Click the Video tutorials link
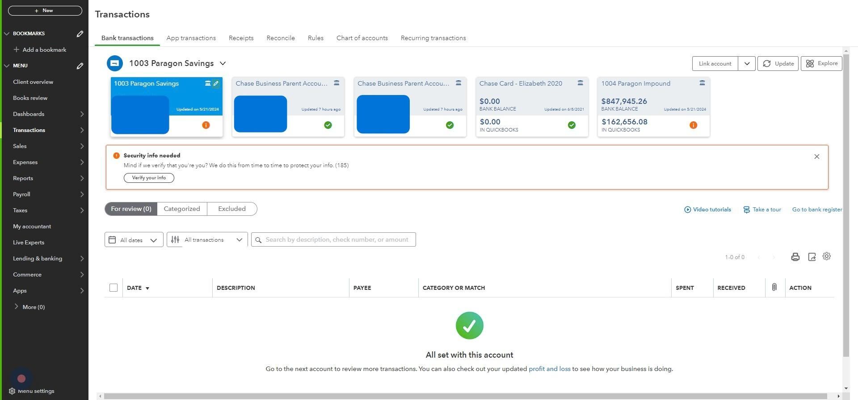The width and height of the screenshot is (858, 400). coord(707,210)
